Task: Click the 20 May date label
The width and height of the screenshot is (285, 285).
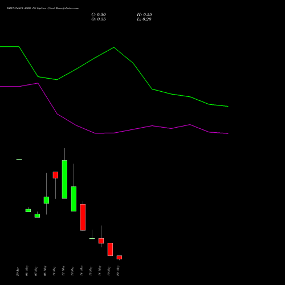Action: pos(118,271)
